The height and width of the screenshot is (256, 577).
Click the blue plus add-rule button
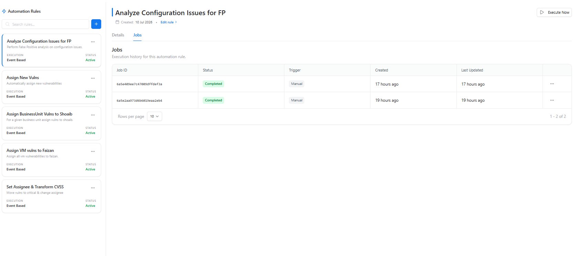click(x=96, y=24)
